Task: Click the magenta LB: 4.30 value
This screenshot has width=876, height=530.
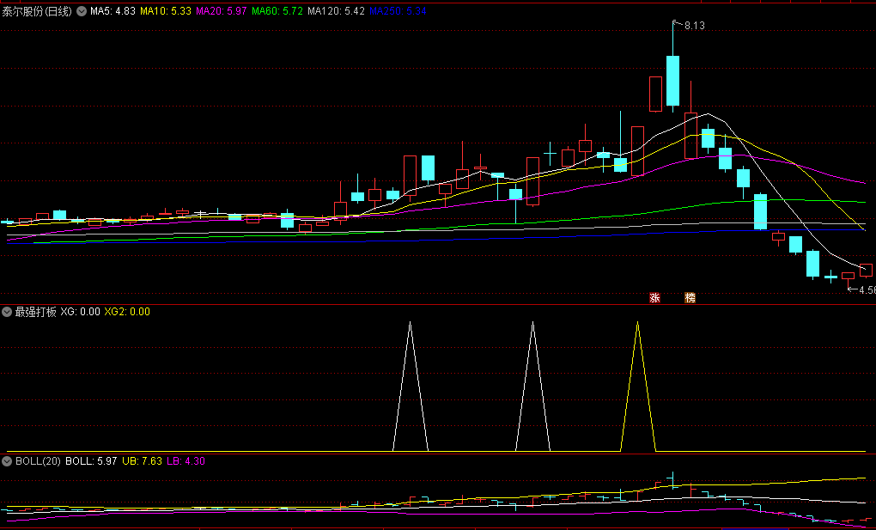Action: coord(186,461)
